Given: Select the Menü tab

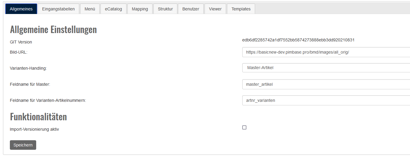Looking at the screenshot, I should 90,9.
